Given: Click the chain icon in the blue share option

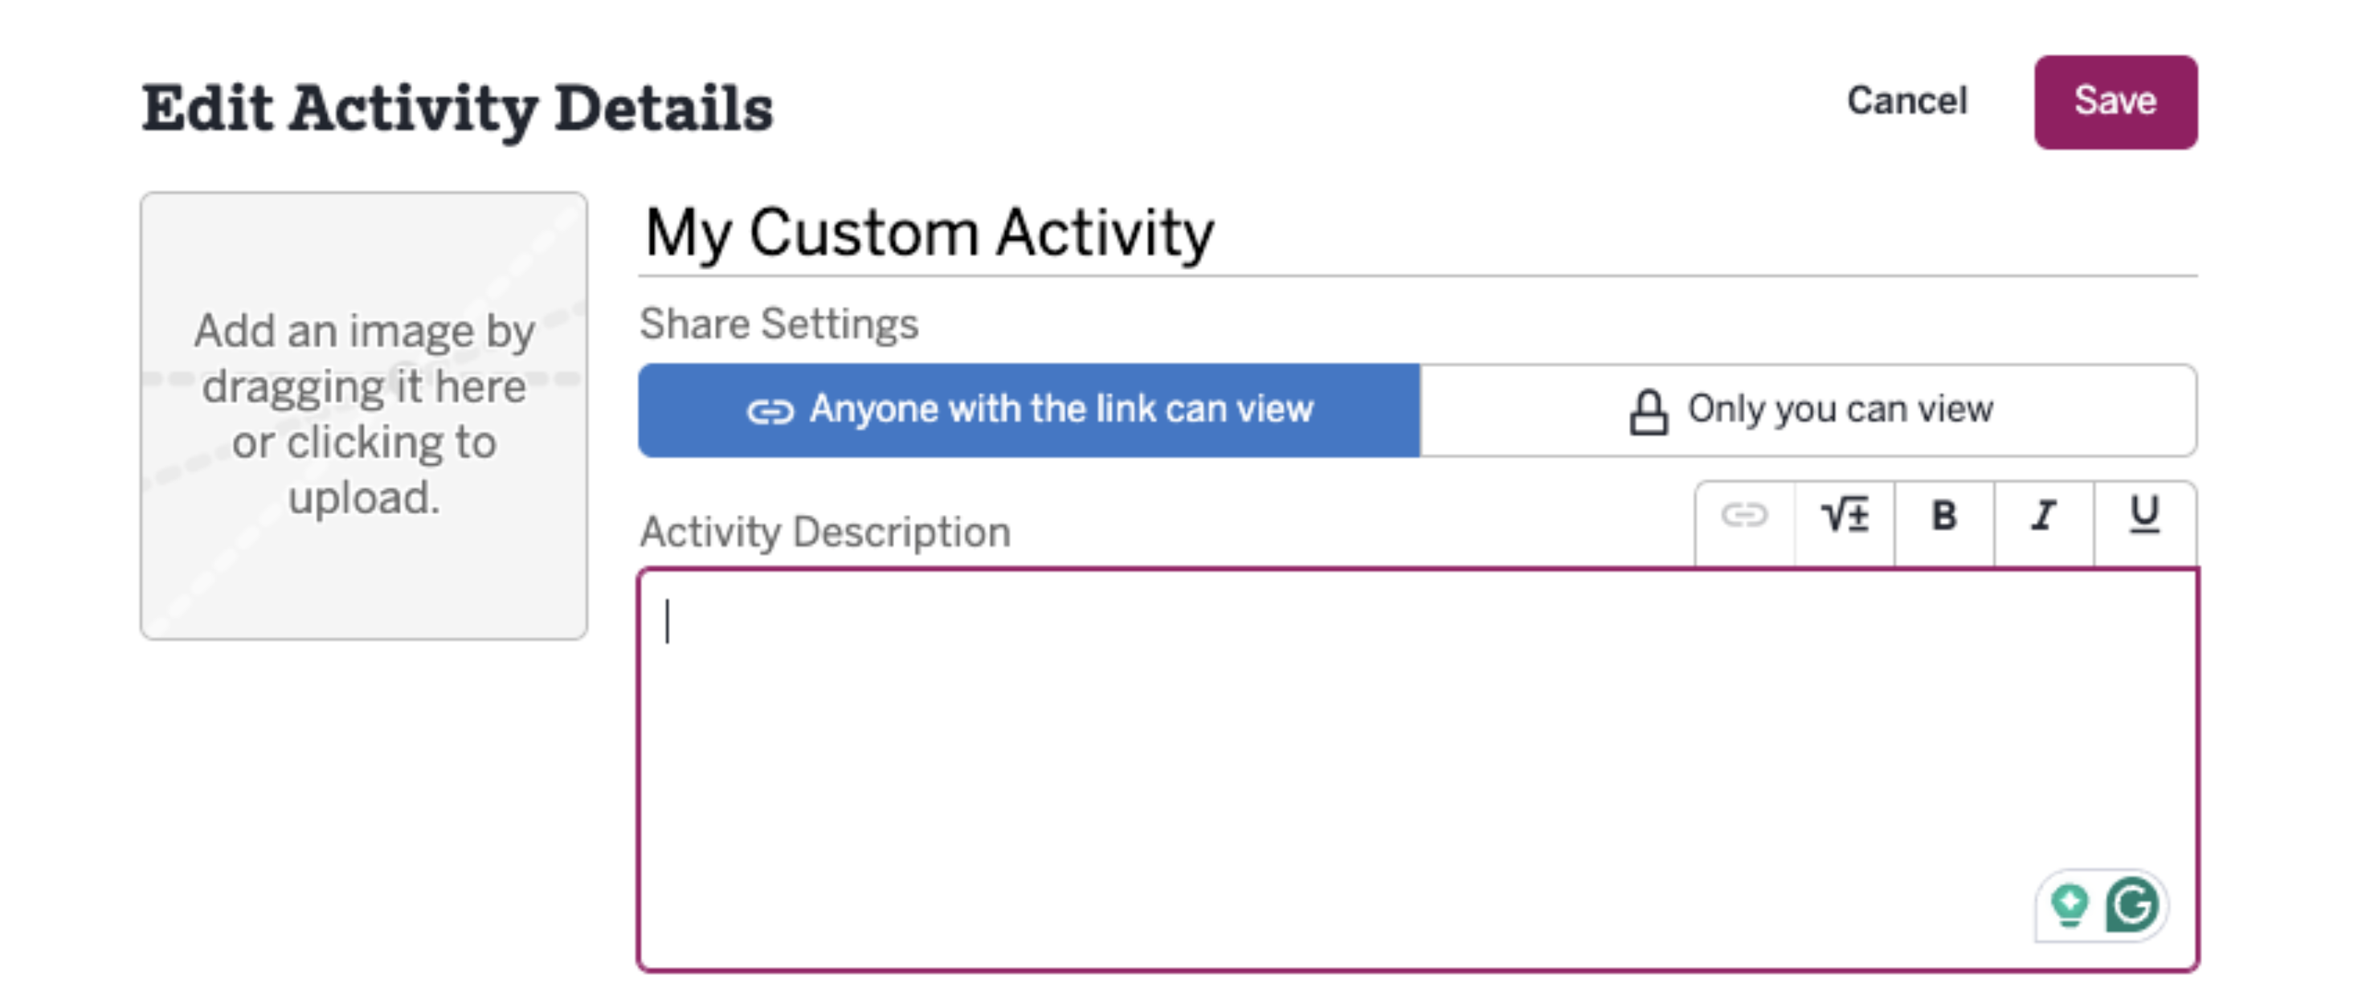Looking at the screenshot, I should 770,412.
